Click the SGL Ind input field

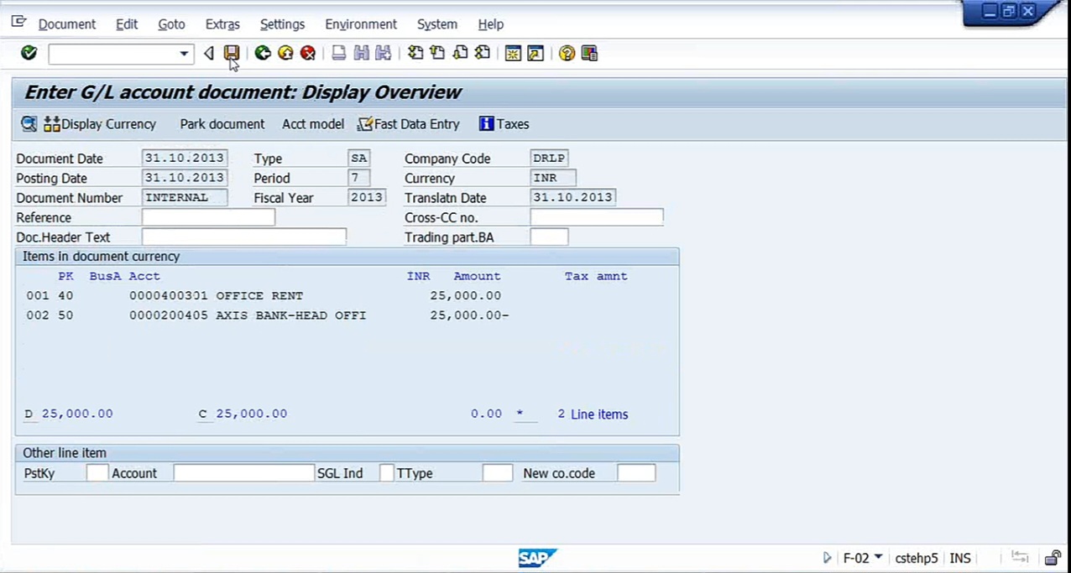[x=387, y=473]
